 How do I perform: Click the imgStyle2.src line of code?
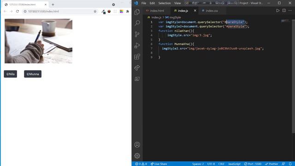(x=213, y=48)
